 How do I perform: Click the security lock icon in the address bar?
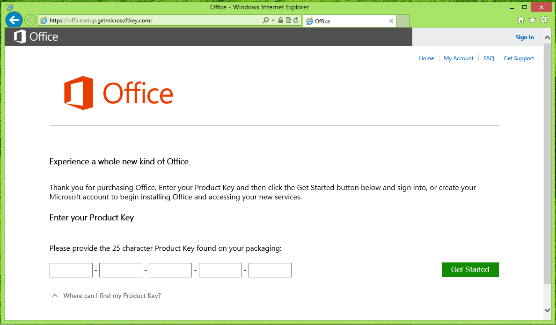(281, 20)
